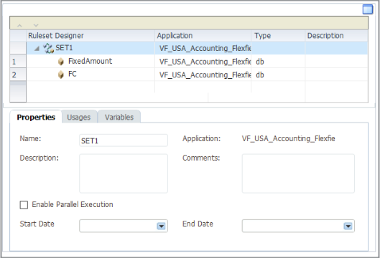Click db type cell in FC row

click(x=278, y=75)
